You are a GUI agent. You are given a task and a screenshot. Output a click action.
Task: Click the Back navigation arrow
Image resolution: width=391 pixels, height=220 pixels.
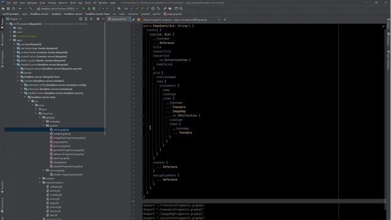click(20, 9)
